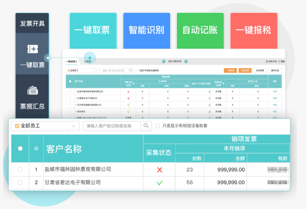Click the 操作 column link in background row 1
The height and width of the screenshot is (209, 307).
point(275,91)
